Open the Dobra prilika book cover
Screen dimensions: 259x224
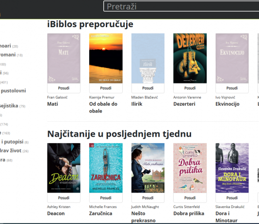click(190, 168)
